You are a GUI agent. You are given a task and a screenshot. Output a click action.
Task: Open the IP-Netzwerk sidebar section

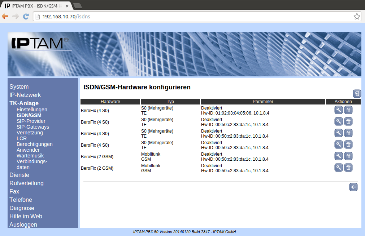[x=25, y=95]
